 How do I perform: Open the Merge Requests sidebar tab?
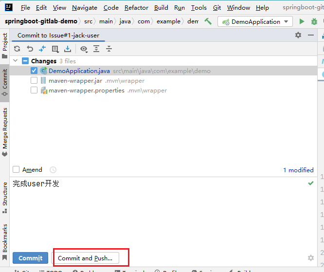tap(4, 132)
